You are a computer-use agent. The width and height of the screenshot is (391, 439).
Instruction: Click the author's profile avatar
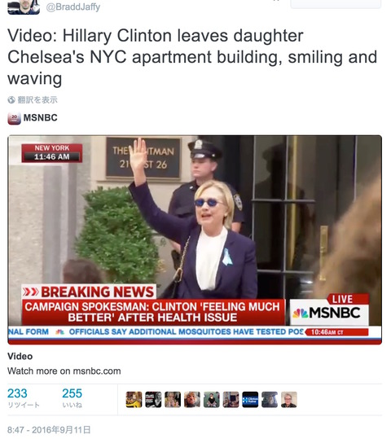point(24,7)
